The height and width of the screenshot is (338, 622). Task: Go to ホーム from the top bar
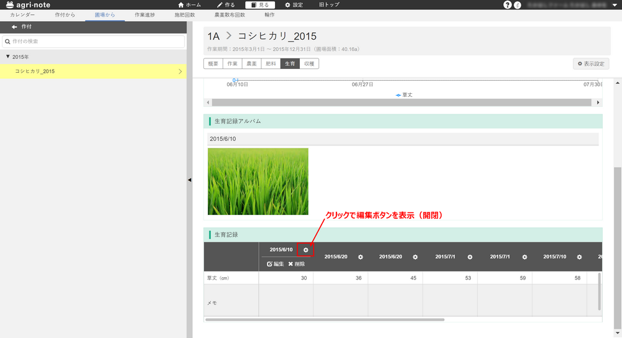tap(189, 5)
